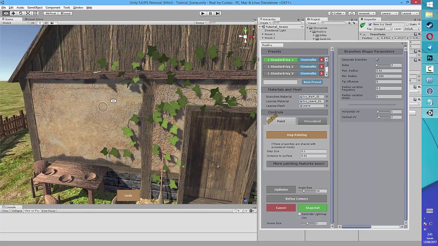438x246 pixels.
Task: Select the Move transform tool
Action: (x=13, y=13)
